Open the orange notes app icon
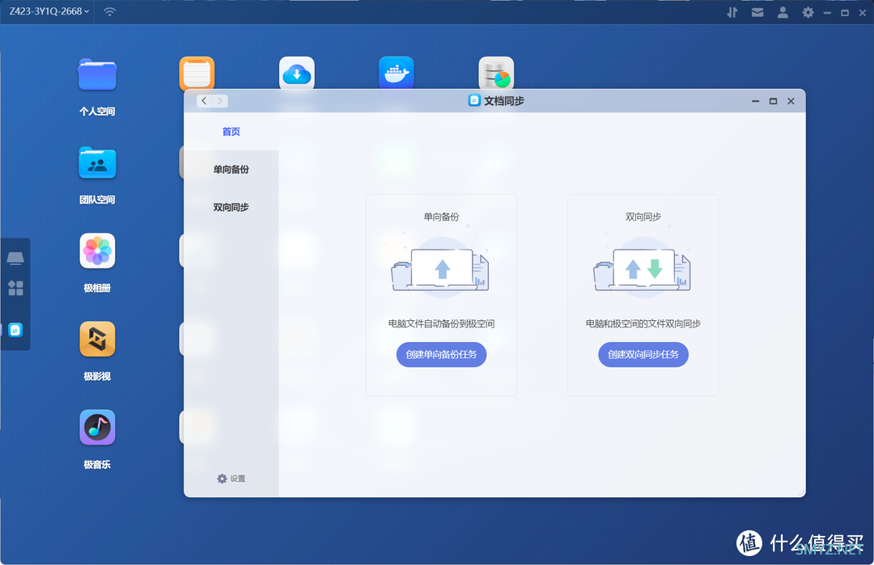The image size is (874, 565). pos(197,73)
